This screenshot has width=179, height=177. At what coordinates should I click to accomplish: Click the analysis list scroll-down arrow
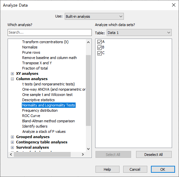click(x=88, y=149)
